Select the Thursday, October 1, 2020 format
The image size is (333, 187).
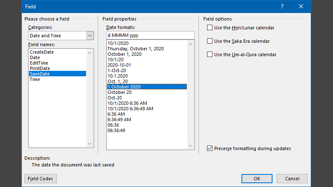pyautogui.click(x=135, y=49)
